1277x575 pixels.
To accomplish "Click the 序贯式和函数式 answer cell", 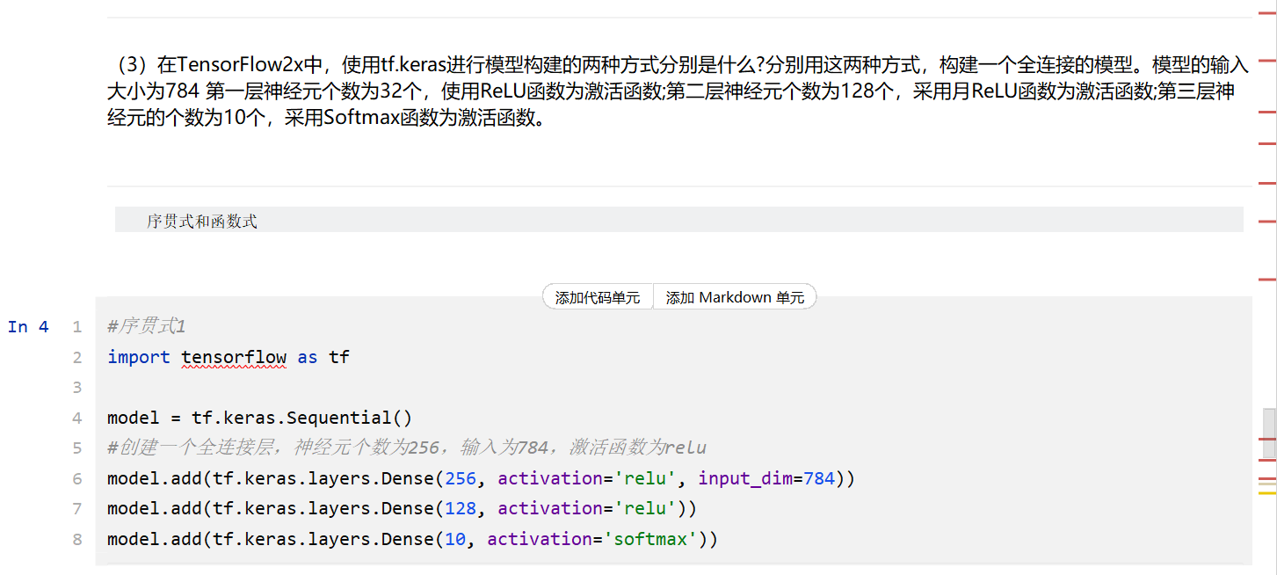I will tap(202, 221).
